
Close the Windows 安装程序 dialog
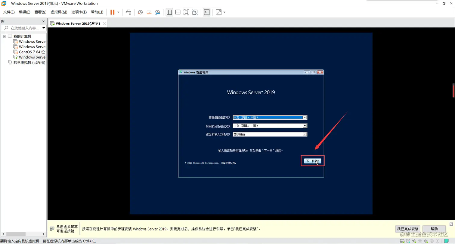[320, 72]
